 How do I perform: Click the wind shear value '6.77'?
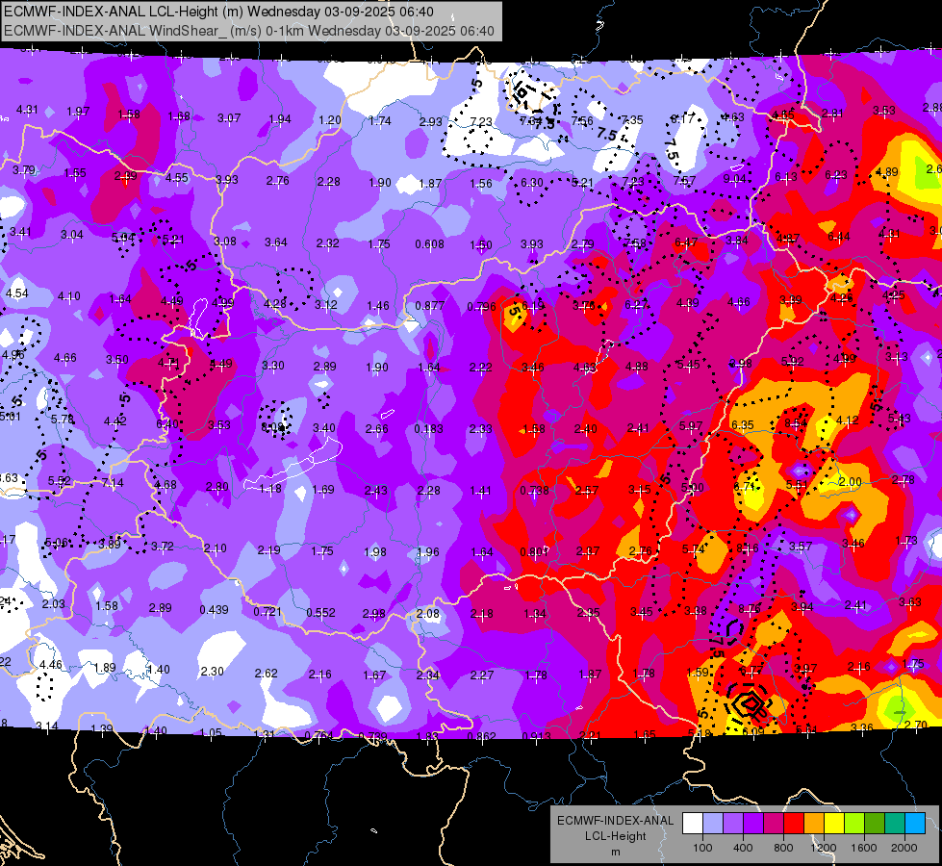click(751, 670)
